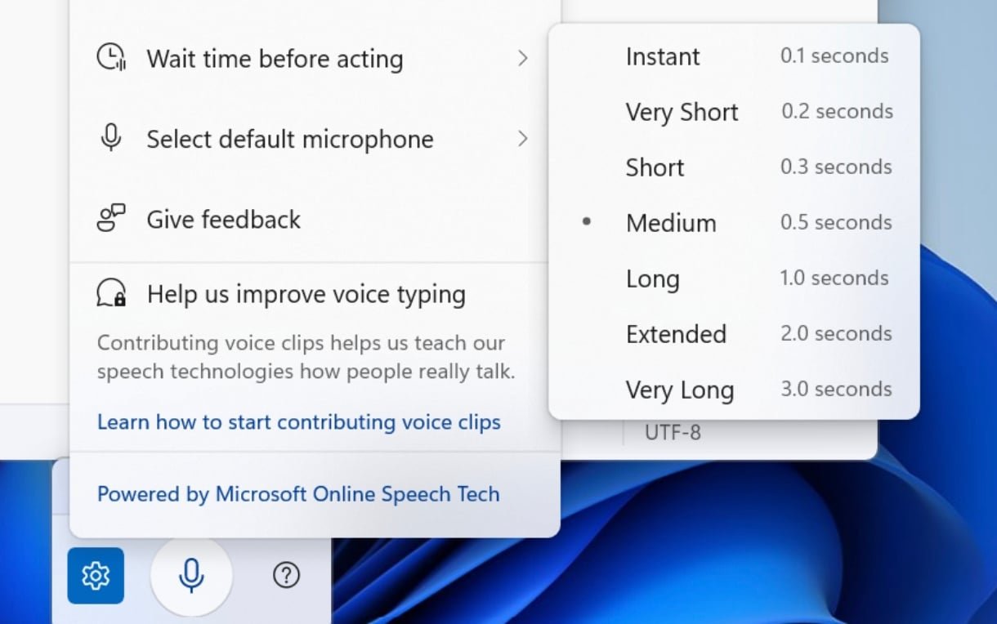Screen dimensions: 997x624
Task: Click the voice typing settings gear icon
Action: (x=96, y=576)
